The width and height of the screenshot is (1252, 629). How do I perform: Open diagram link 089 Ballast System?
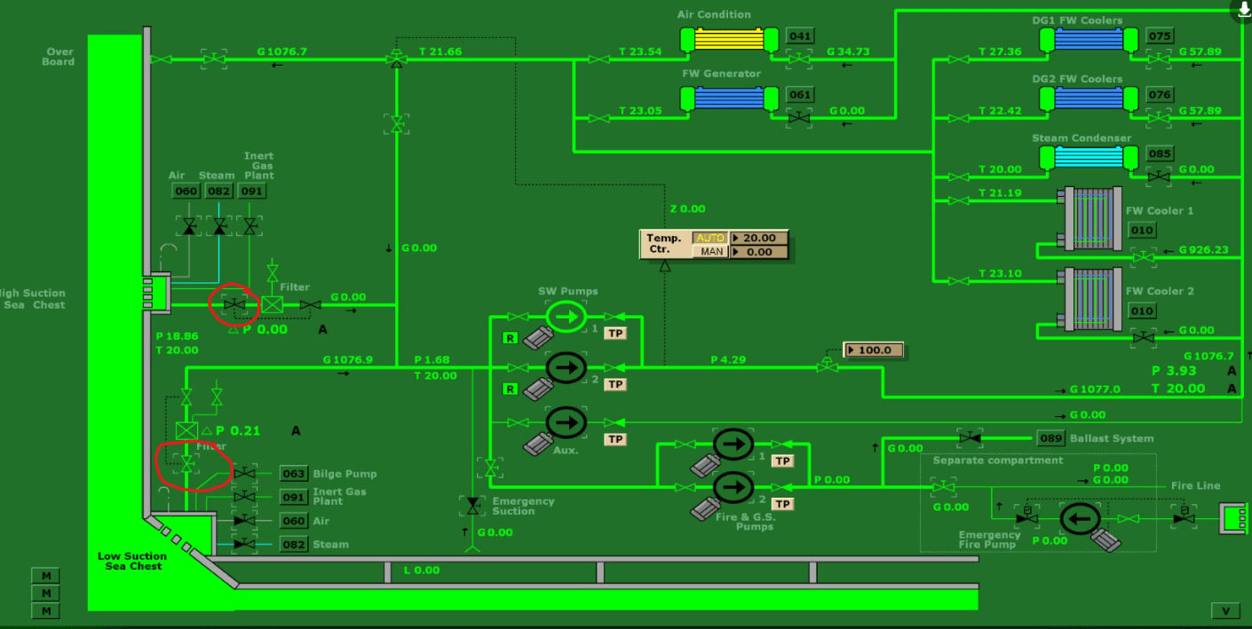coord(1051,438)
